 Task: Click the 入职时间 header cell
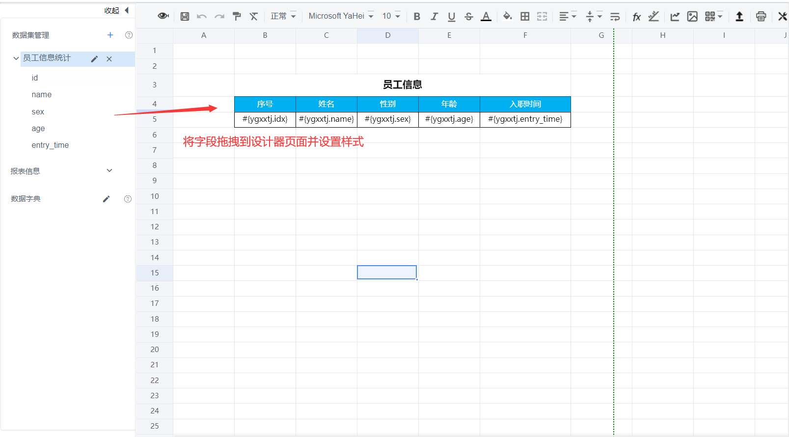[525, 104]
